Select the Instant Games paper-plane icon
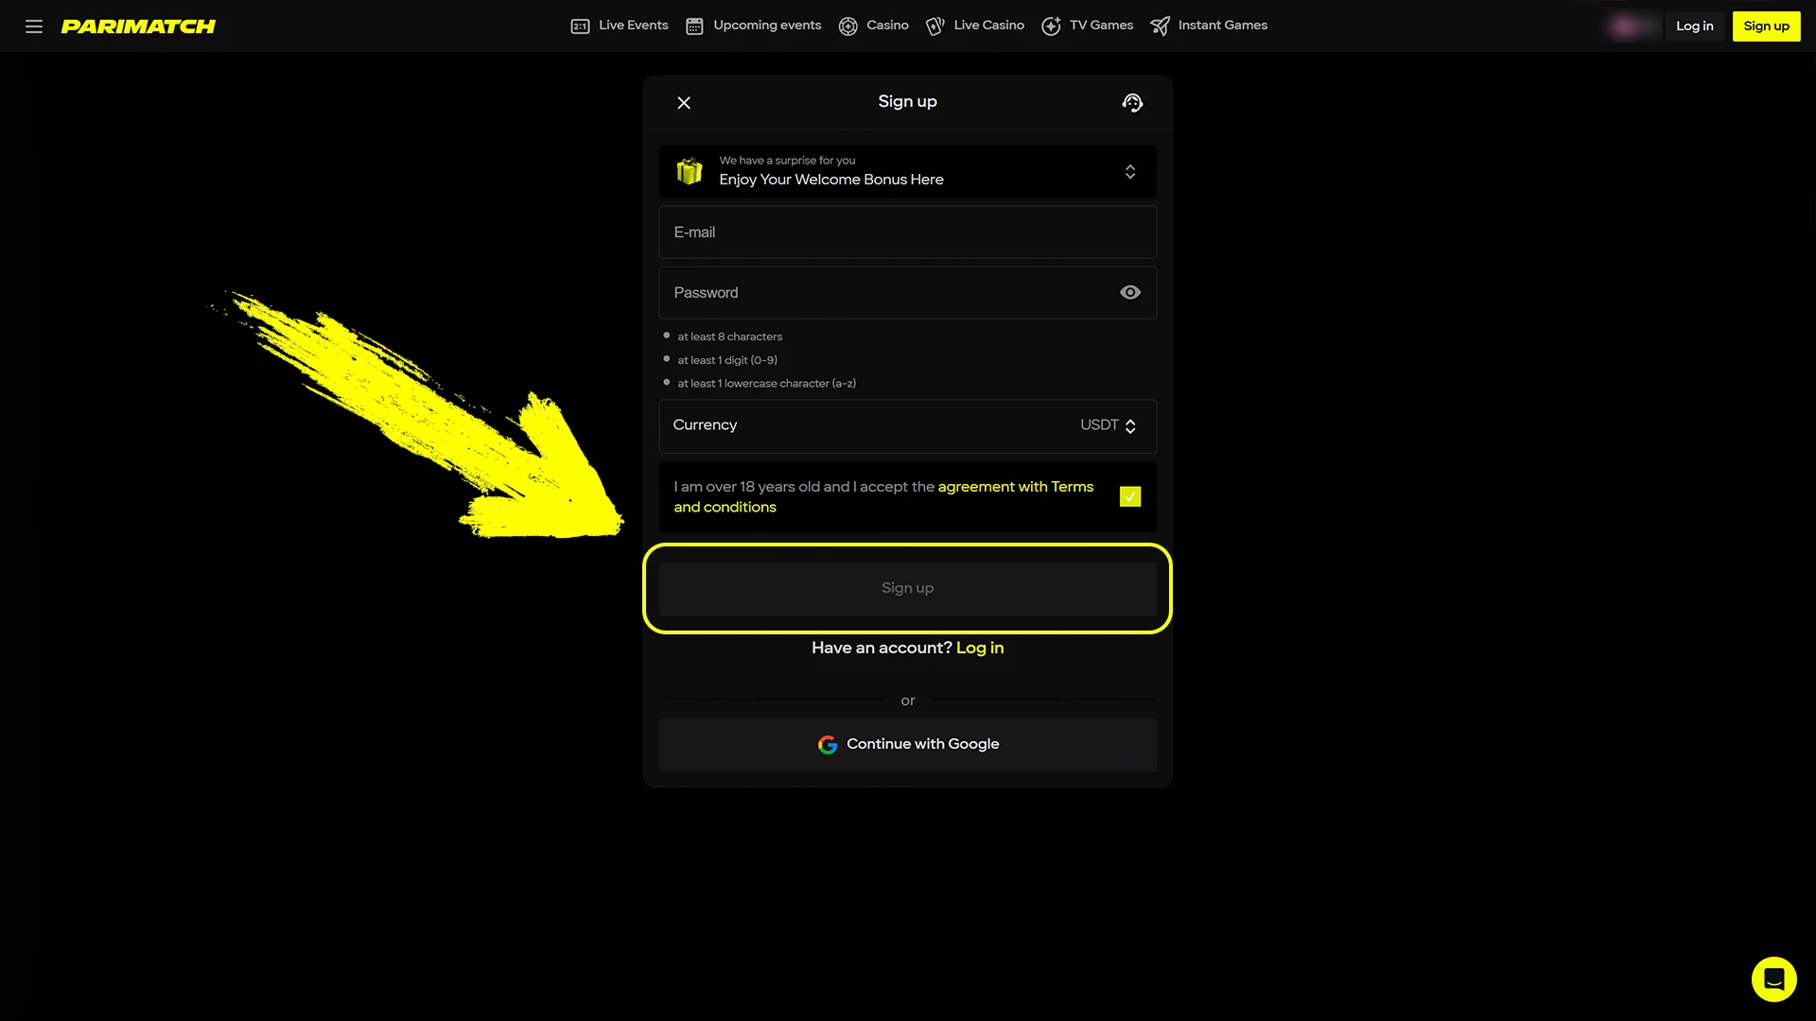The height and width of the screenshot is (1021, 1816). [x=1160, y=26]
